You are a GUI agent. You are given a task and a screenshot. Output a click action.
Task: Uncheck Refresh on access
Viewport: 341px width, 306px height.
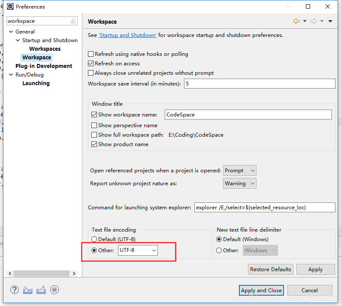click(91, 64)
